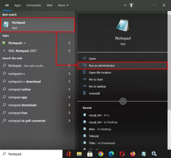Choose Pin to taskbar
Viewport: 171px width, 158px height.
click(x=122, y=87)
